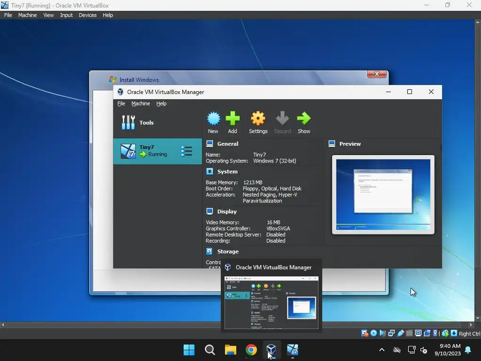Click the VM preview thumbnail in Manager
The height and width of the screenshot is (361, 481).
(383, 195)
